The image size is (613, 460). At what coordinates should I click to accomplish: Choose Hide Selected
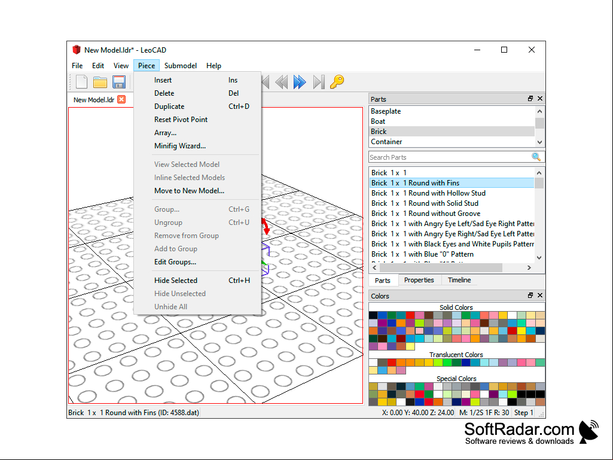(197, 281)
